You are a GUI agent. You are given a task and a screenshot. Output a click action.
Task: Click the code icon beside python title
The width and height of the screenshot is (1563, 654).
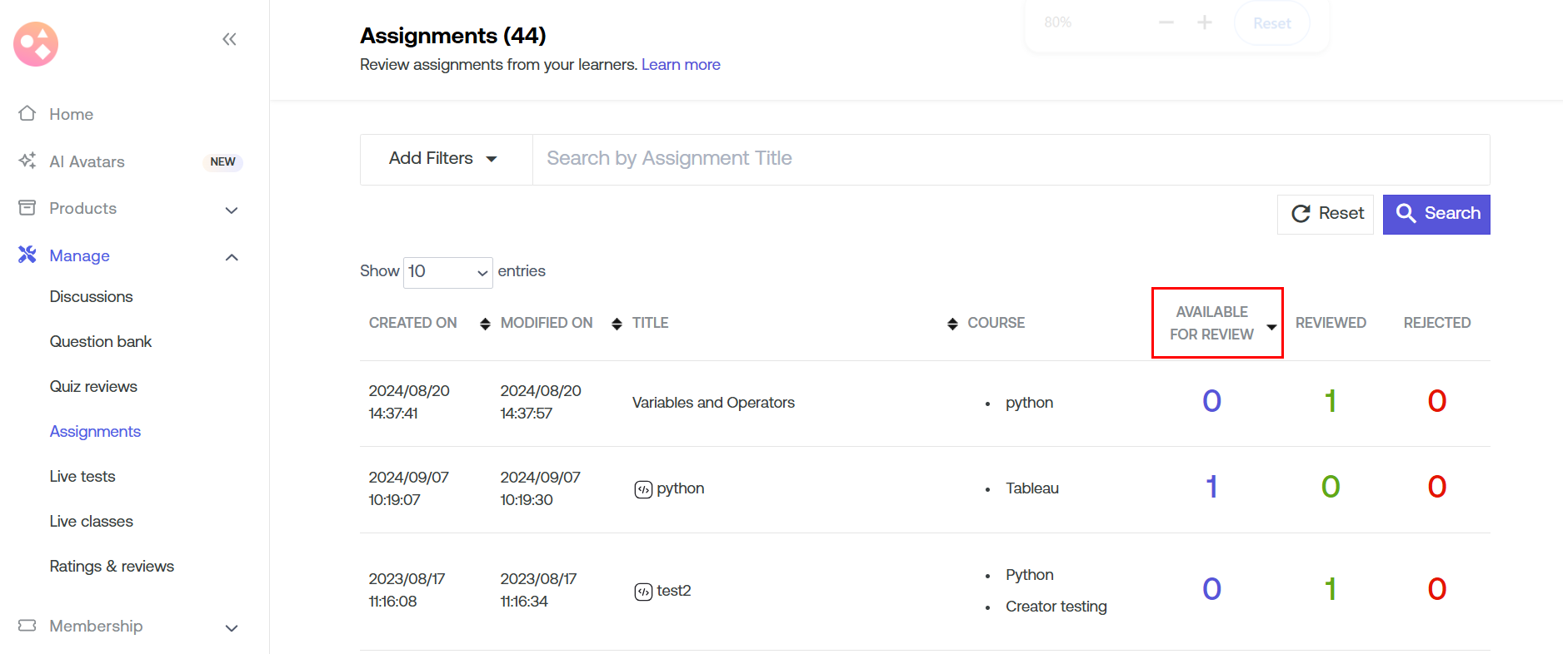pyautogui.click(x=643, y=489)
